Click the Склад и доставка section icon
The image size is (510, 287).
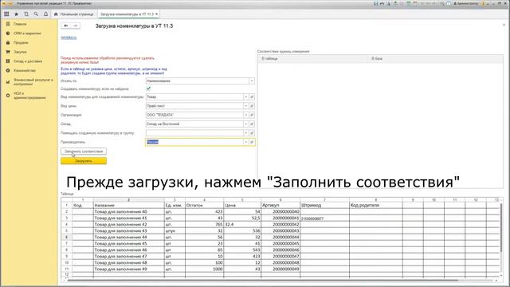point(8,61)
